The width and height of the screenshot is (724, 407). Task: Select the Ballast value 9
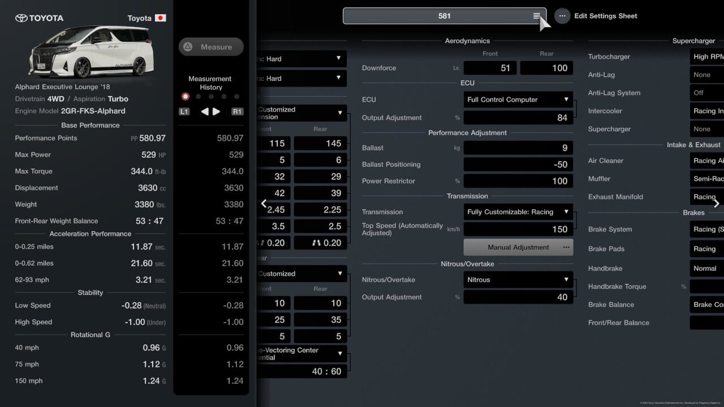[x=518, y=148]
